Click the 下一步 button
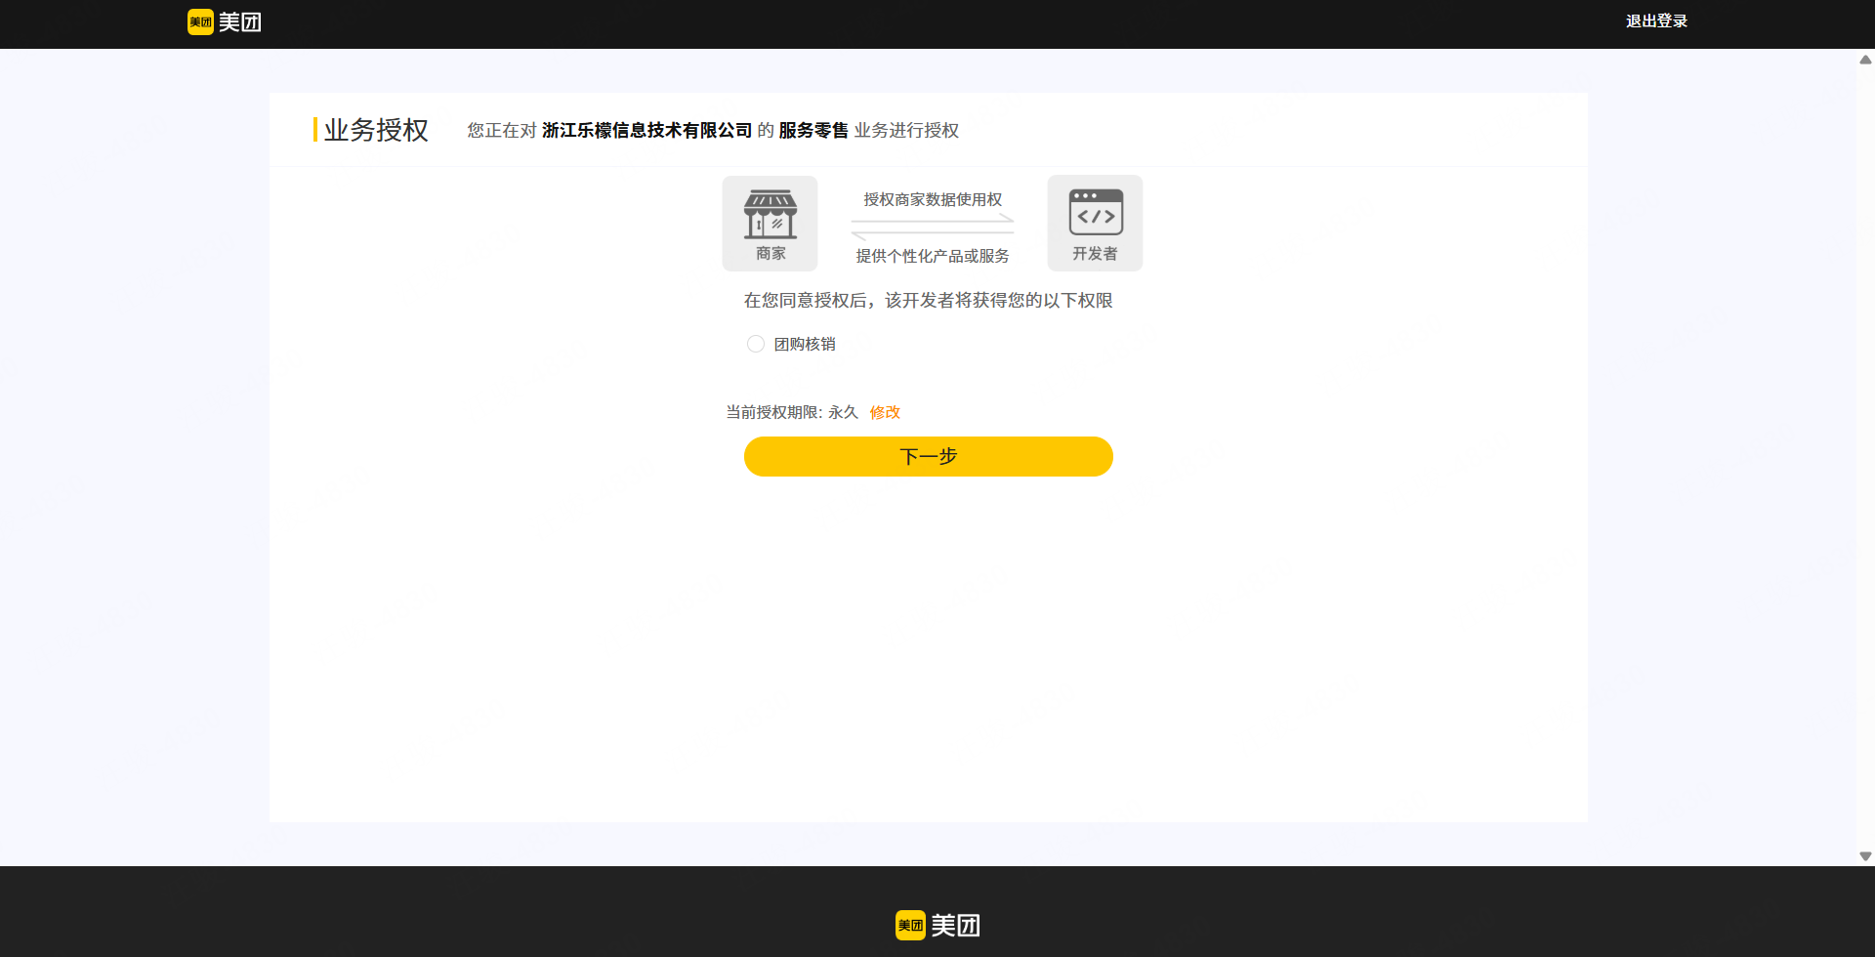 [929, 456]
